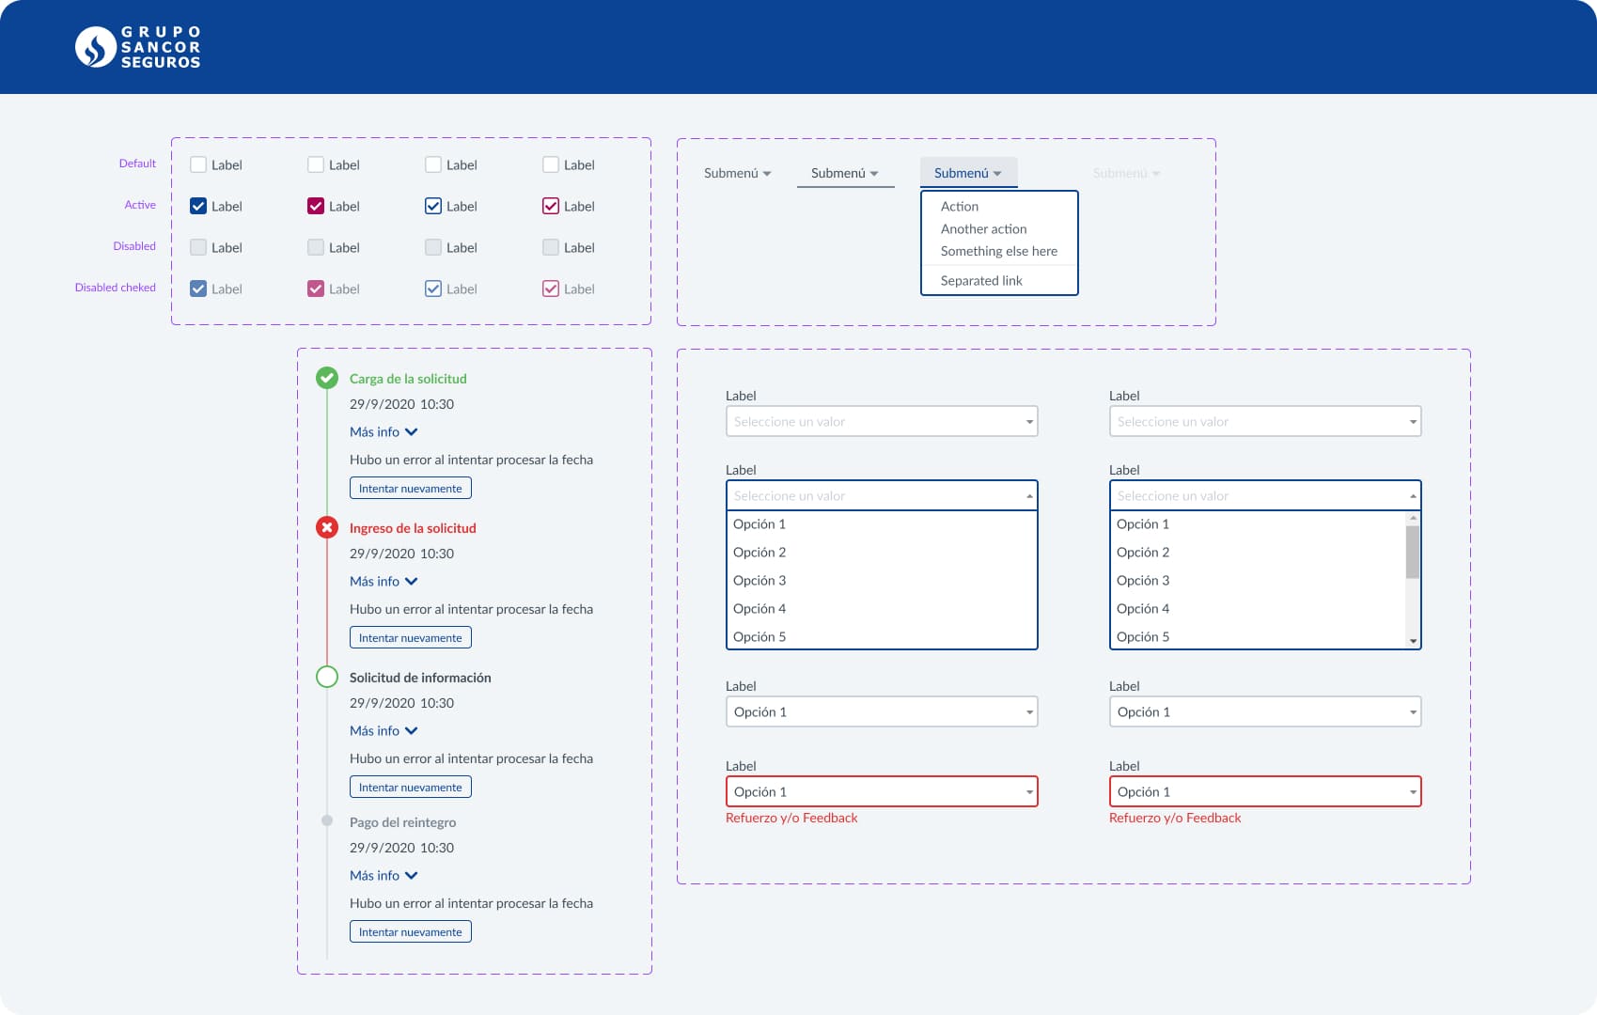
Task: Click chevron icon next to Más info under Carga de la solicitud
Action: point(411,432)
